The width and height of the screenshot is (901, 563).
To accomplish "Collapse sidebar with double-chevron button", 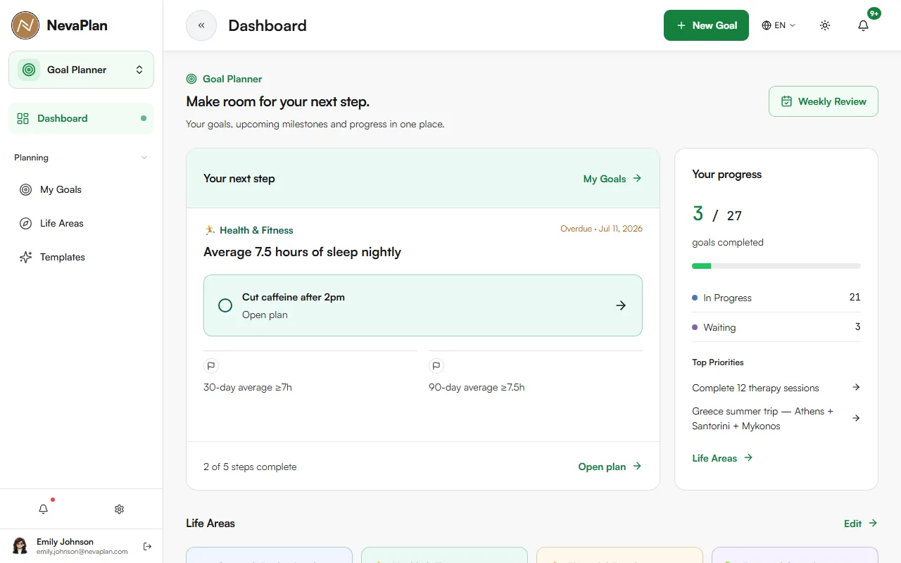I will click(x=201, y=25).
